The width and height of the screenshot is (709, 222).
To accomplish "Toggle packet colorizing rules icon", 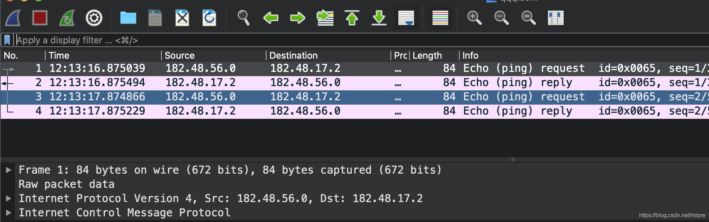I will (440, 17).
